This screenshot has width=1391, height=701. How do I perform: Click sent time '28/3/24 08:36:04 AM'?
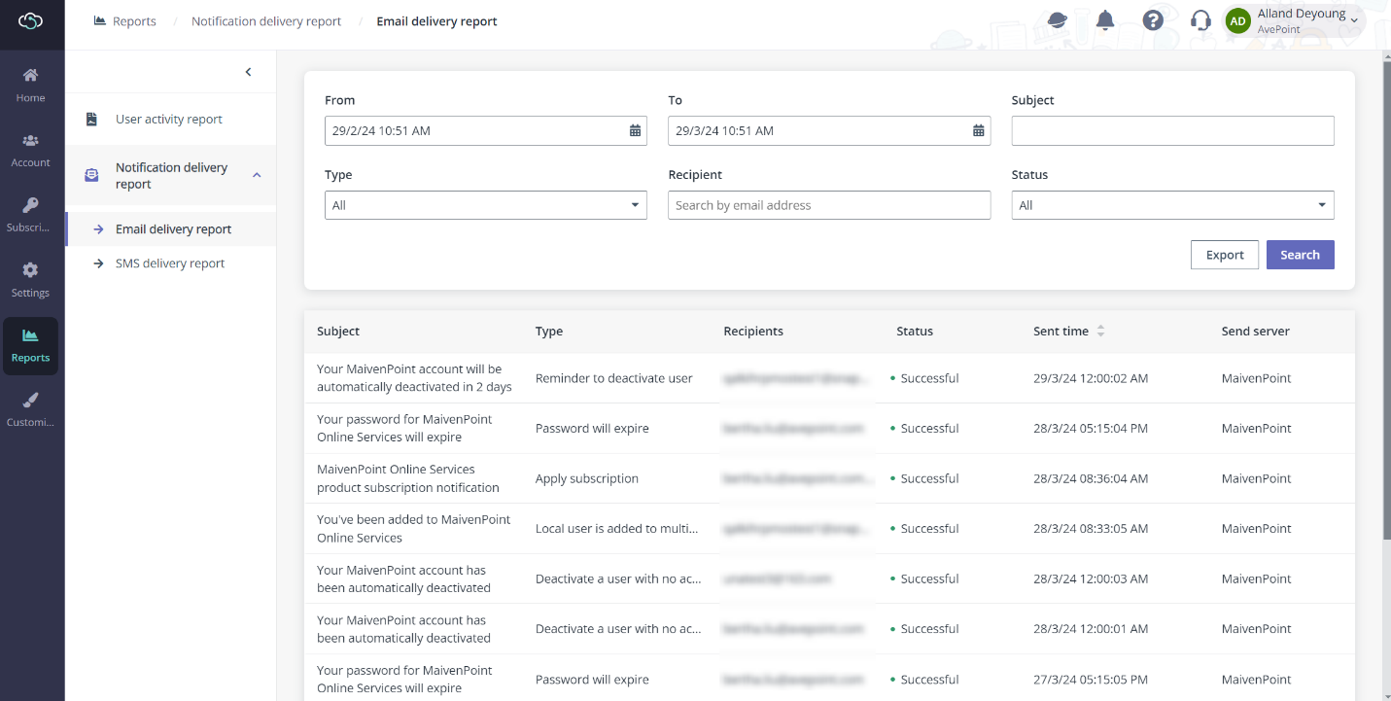click(x=1091, y=478)
